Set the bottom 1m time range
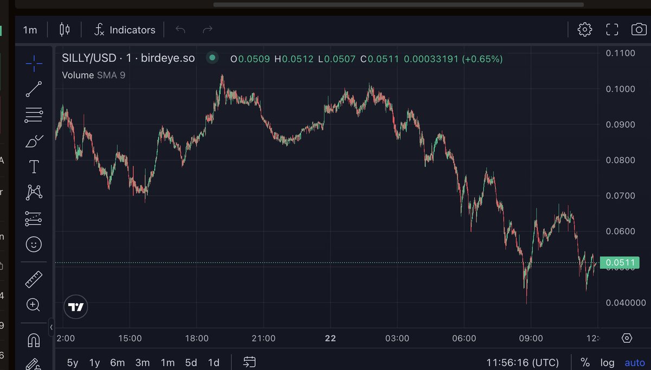 pyautogui.click(x=168, y=362)
